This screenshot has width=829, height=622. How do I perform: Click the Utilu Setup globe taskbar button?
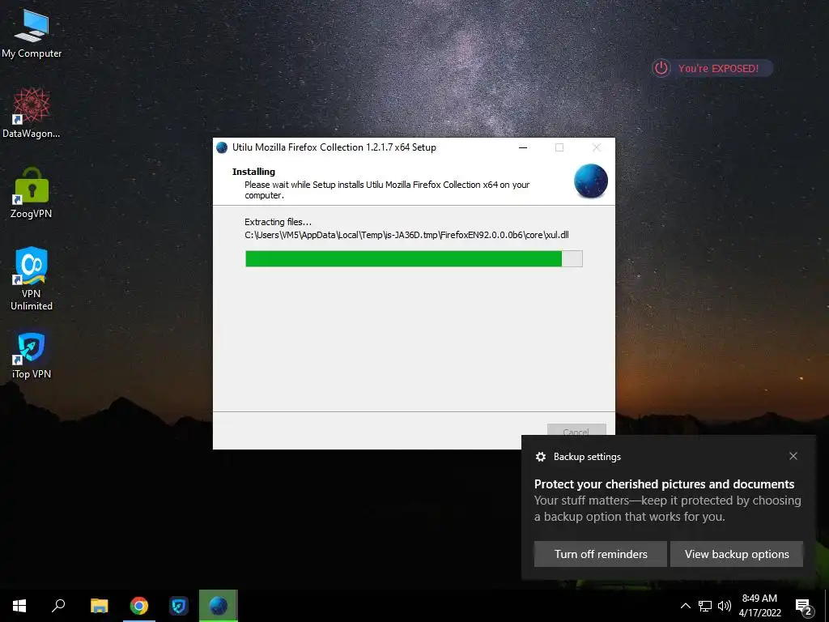tap(219, 606)
